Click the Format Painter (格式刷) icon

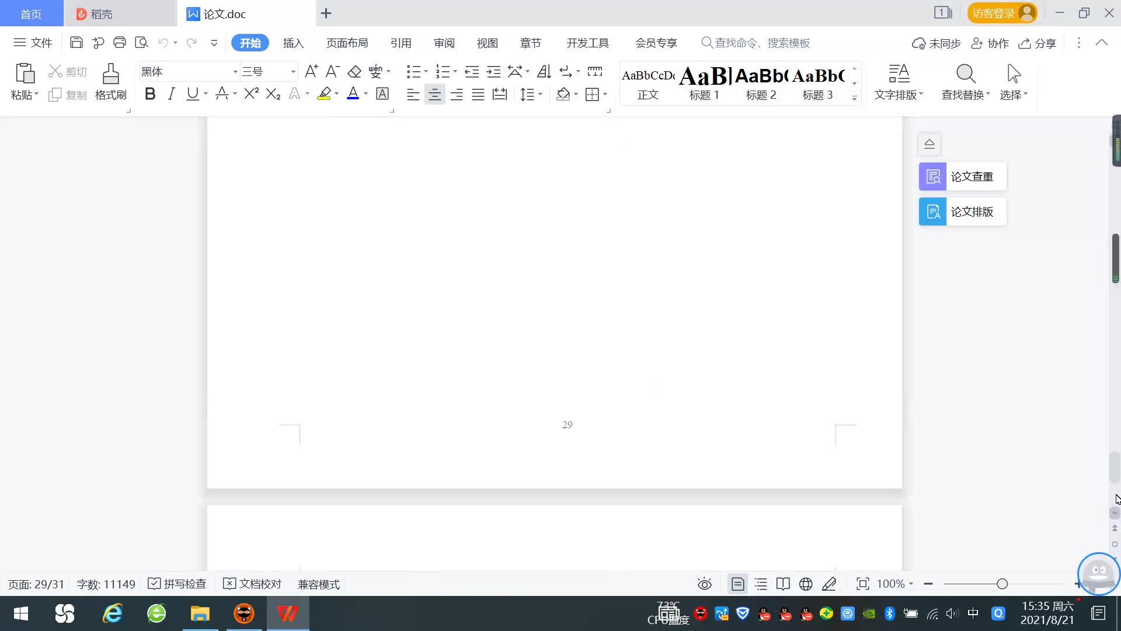click(110, 75)
